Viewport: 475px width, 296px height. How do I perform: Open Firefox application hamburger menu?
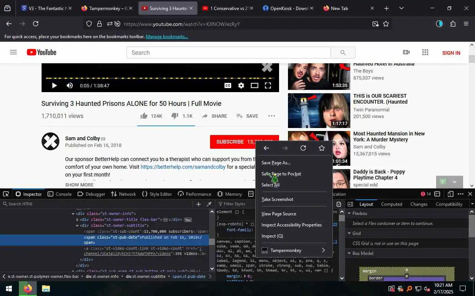point(466,24)
